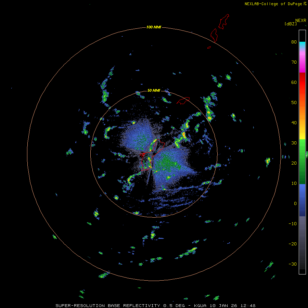Click the 60 value on the dBZ scale
Viewport: 308px width, 308px height.
pyautogui.click(x=294, y=82)
